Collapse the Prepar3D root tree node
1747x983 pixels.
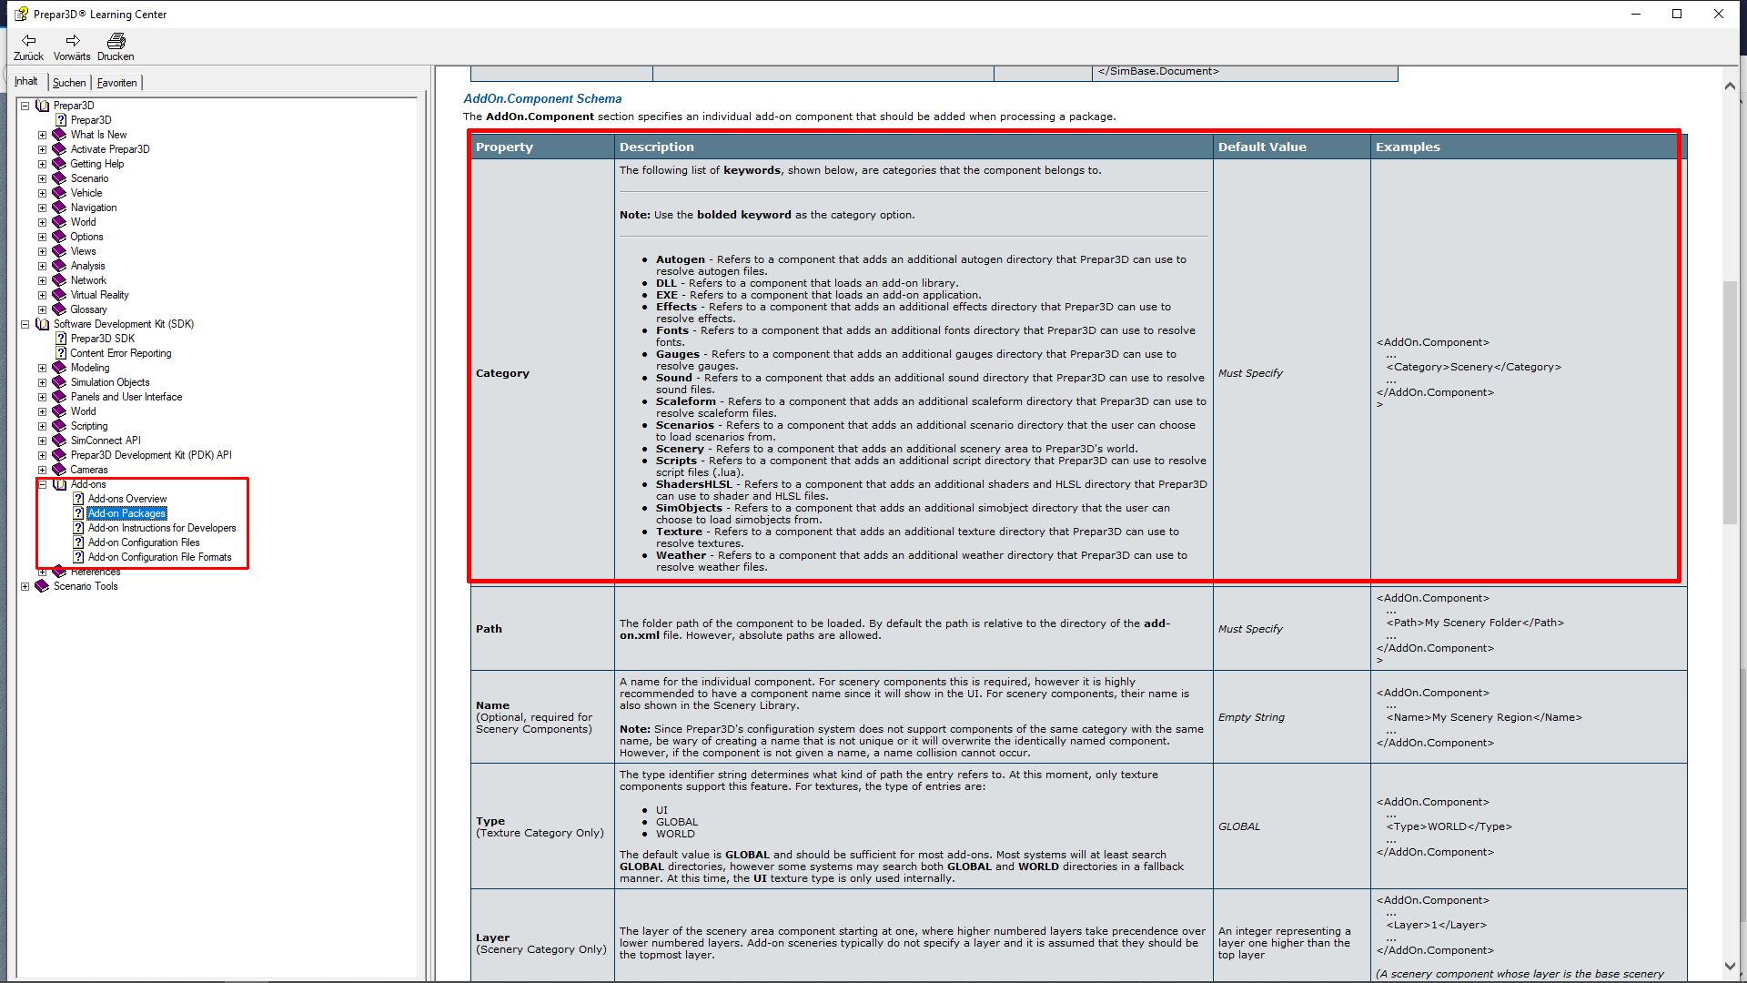click(25, 106)
